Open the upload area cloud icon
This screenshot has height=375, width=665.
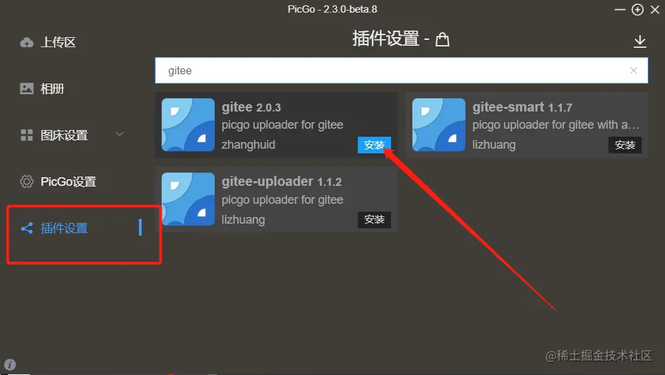click(x=27, y=42)
